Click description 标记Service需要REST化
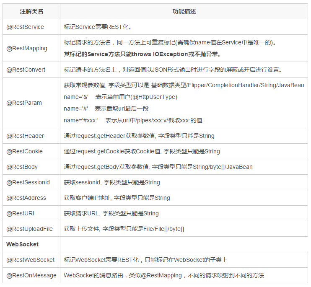Image resolution: width=311 pixels, height=287 pixels. [98, 27]
